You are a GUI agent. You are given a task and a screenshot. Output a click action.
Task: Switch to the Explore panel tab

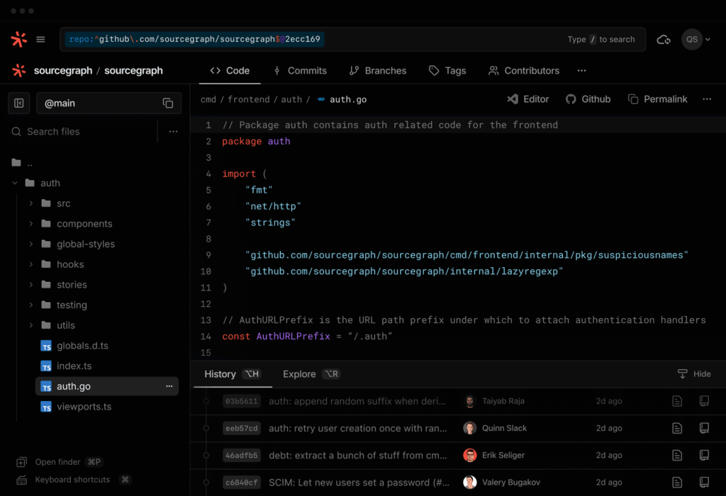click(299, 374)
